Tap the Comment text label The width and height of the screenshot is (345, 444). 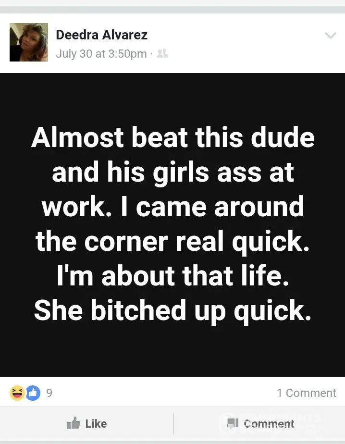point(269,424)
